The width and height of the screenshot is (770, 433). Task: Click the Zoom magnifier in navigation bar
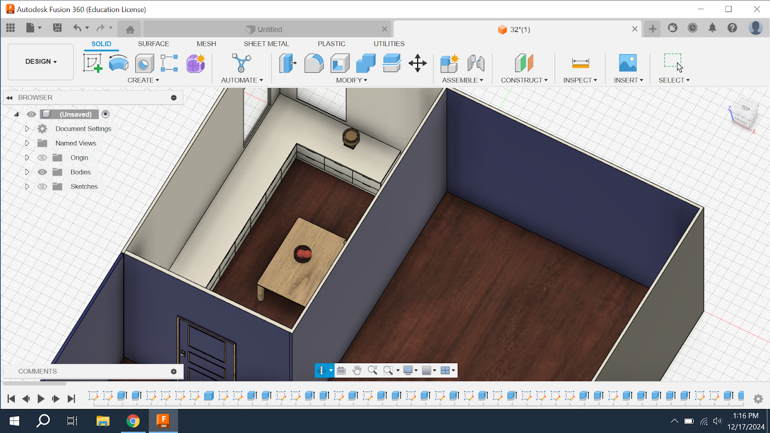point(372,370)
